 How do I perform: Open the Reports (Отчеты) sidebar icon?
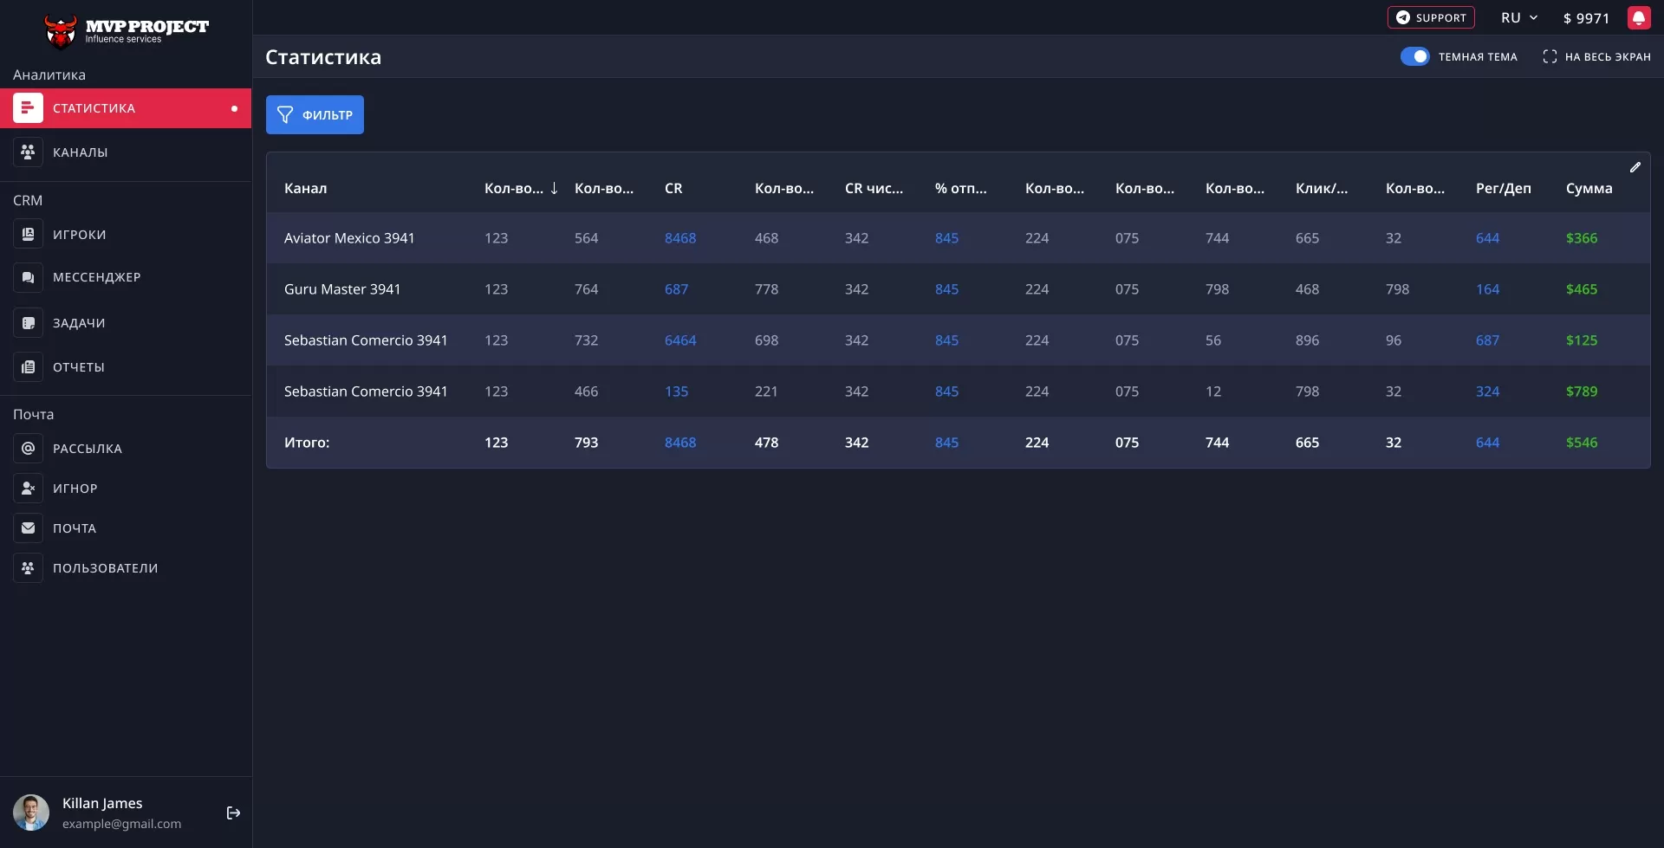point(28,367)
